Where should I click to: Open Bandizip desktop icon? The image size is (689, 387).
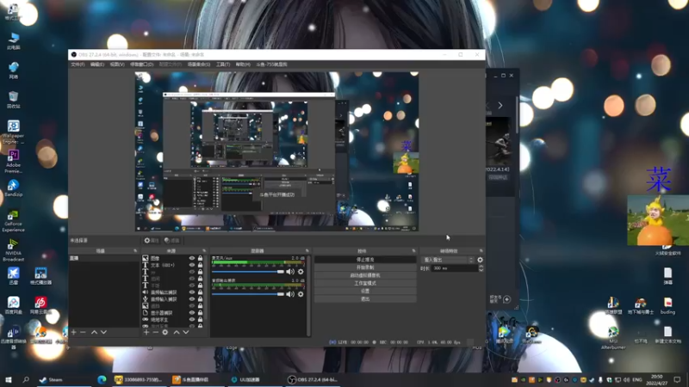[13, 187]
